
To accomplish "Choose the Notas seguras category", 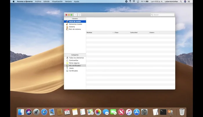I will (x=74, y=63).
